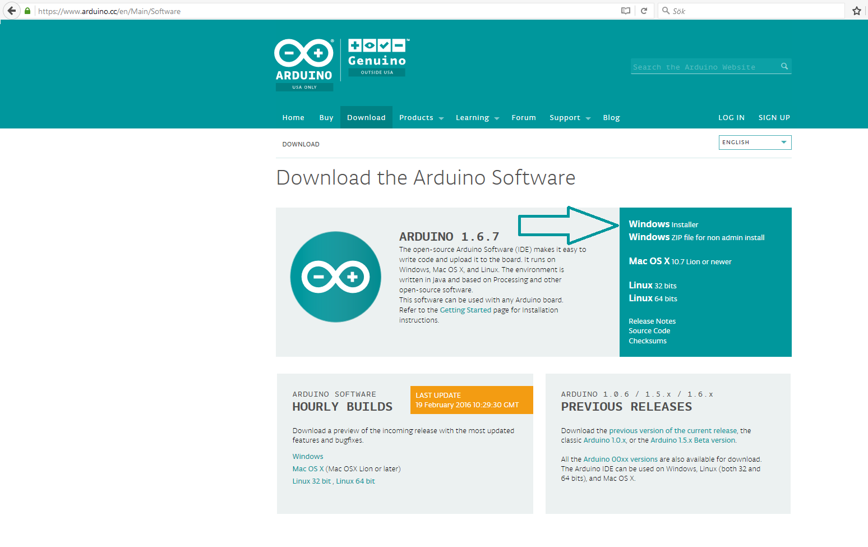Image resolution: width=868 pixels, height=547 pixels.
Task: Click the browser back arrow button
Action: click(x=12, y=11)
